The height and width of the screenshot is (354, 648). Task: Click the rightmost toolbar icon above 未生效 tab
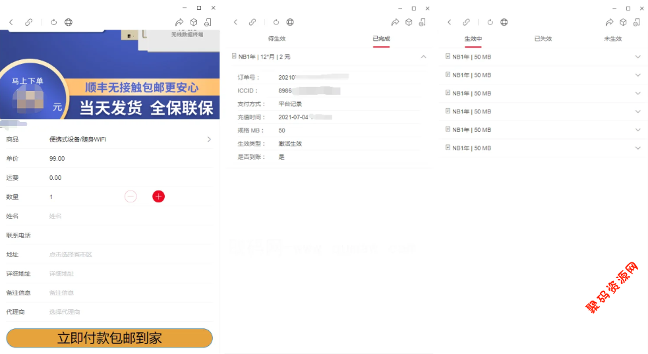tap(636, 22)
